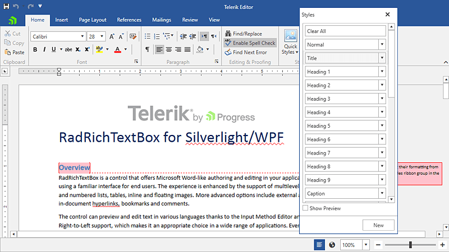The image size is (449, 252).
Task: Open the Insert ribbon tab
Action: point(61,20)
